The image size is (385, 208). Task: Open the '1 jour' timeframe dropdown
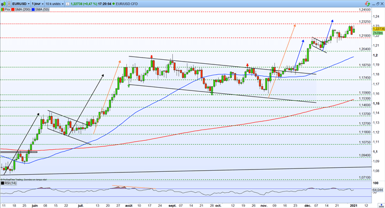(x=37, y=4)
